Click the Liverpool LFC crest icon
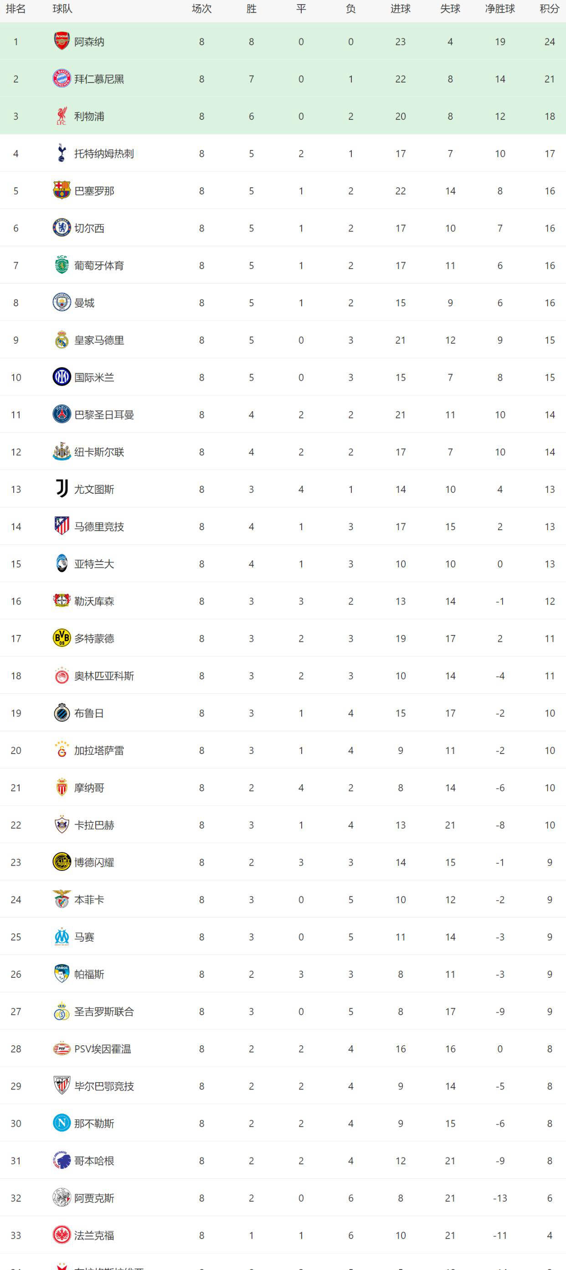 click(x=62, y=116)
